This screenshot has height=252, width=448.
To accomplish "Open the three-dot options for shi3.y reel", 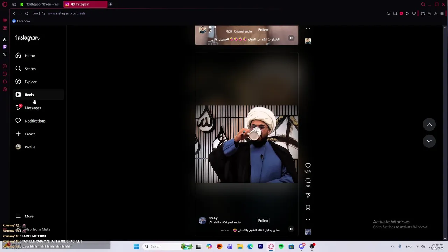I will pyautogui.click(x=308, y=220).
